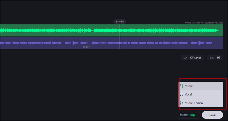Click the KEY C# minor indicator
The height and width of the screenshot is (121, 228).
coord(192,58)
